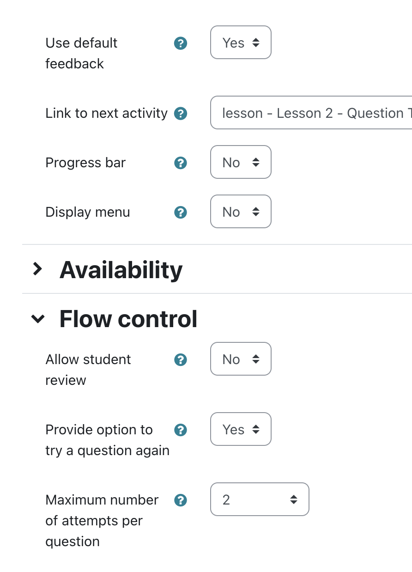
Task: Open the Display menu dropdown
Action: 241,212
